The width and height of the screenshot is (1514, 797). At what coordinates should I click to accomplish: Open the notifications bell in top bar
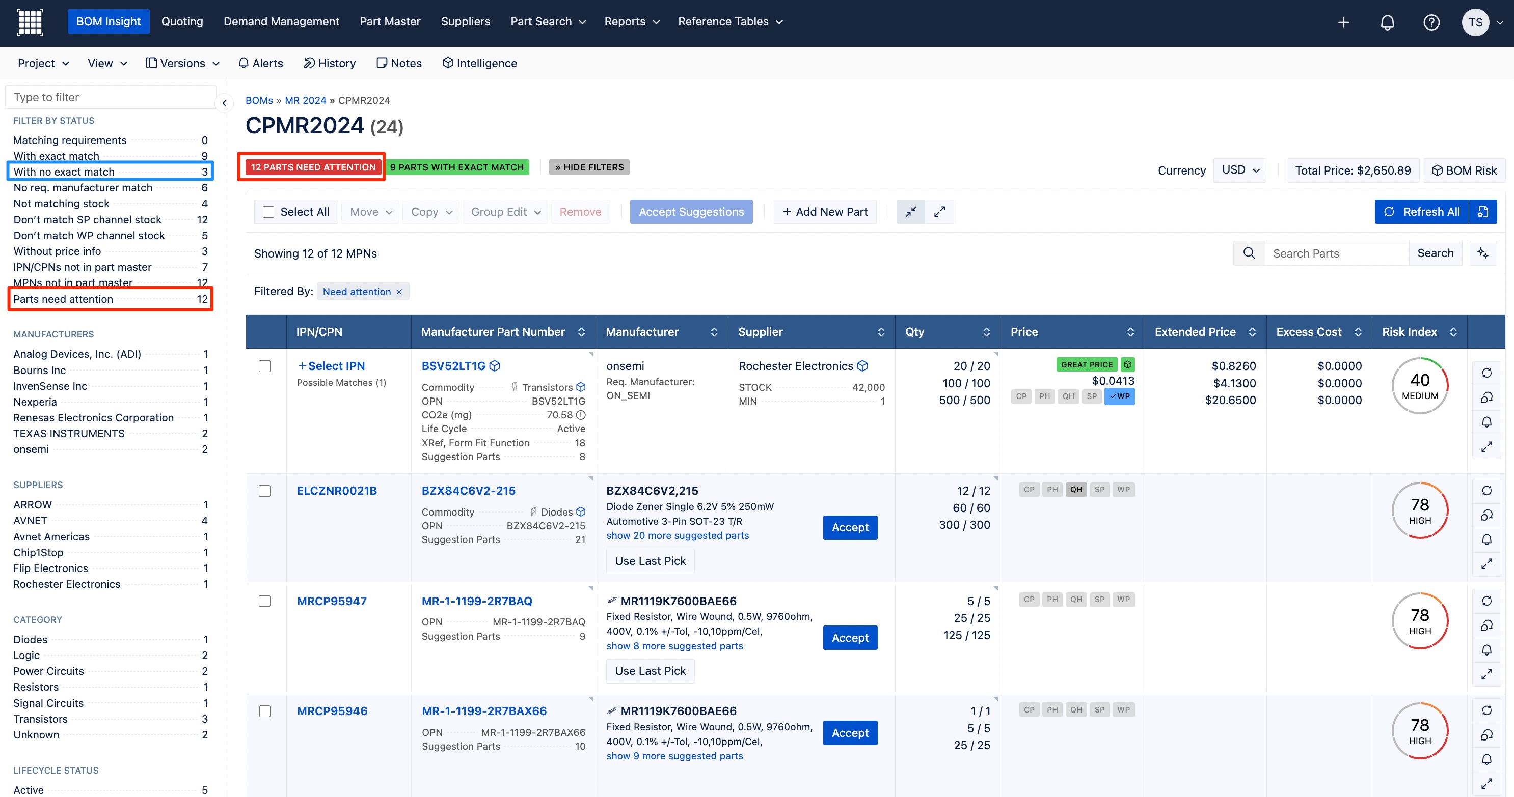tap(1387, 22)
